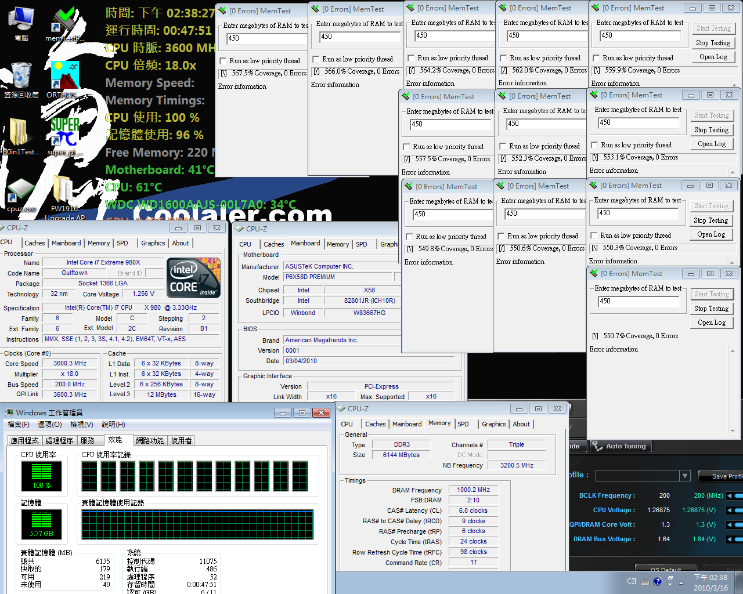Open the 處理程序 tab in Task Manager
Screen dimensions: 743x594
[59, 441]
